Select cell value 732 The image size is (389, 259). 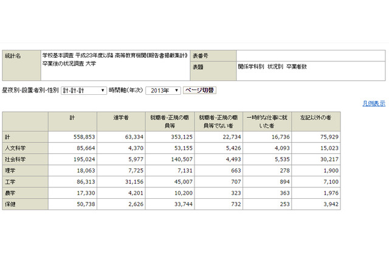[x=236, y=204]
